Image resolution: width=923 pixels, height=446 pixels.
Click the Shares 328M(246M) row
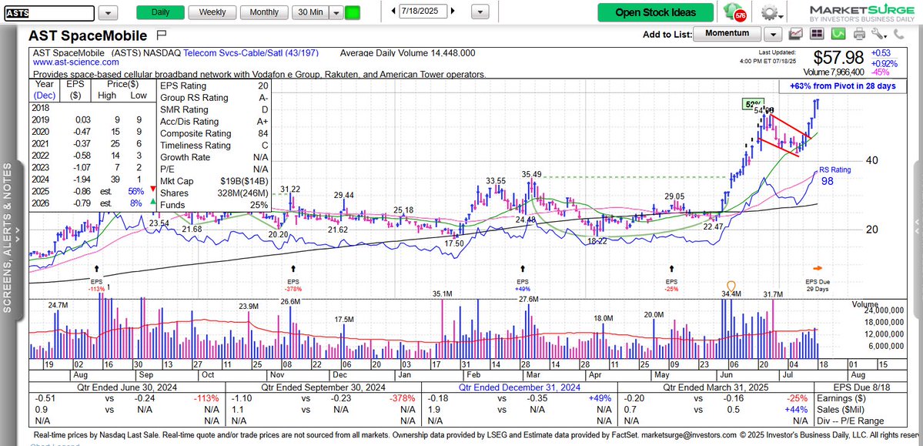click(x=214, y=193)
